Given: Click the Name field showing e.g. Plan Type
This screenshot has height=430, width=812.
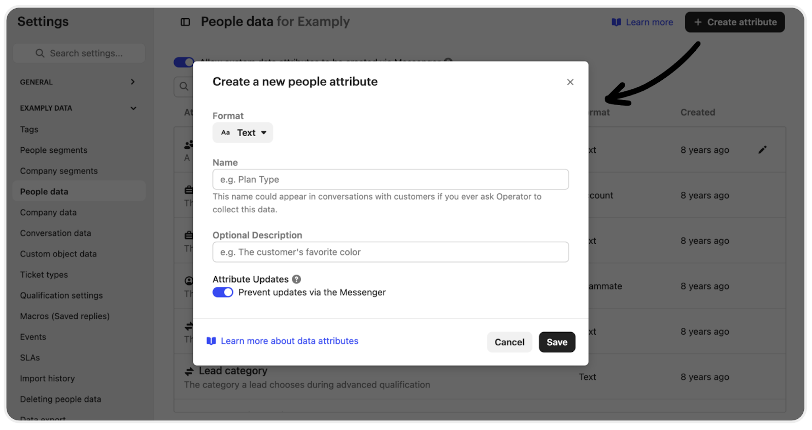Looking at the screenshot, I should click(390, 179).
